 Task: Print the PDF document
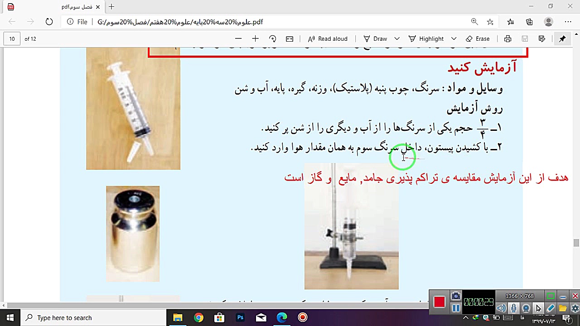(x=507, y=38)
